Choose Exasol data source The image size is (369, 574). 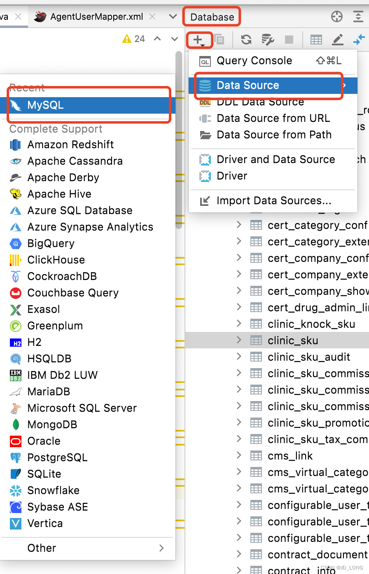click(88, 309)
